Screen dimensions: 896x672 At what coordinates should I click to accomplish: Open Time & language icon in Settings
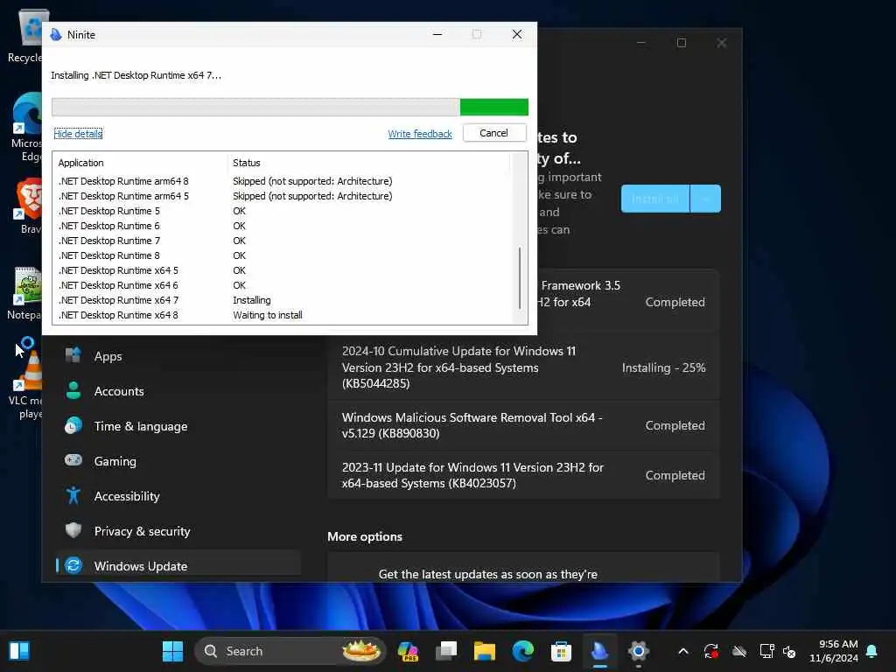tap(73, 426)
